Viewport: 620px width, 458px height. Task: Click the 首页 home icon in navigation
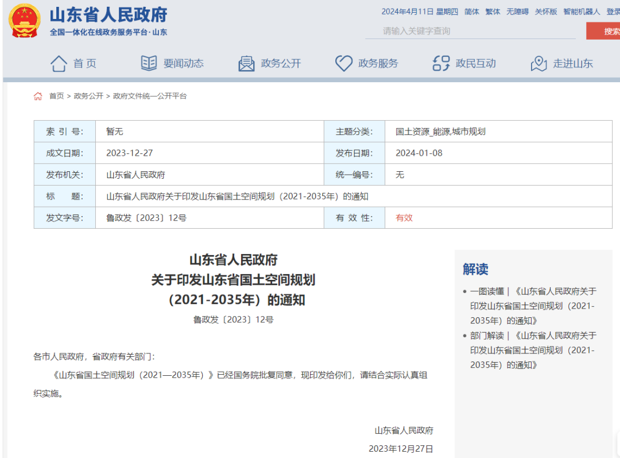(x=58, y=63)
